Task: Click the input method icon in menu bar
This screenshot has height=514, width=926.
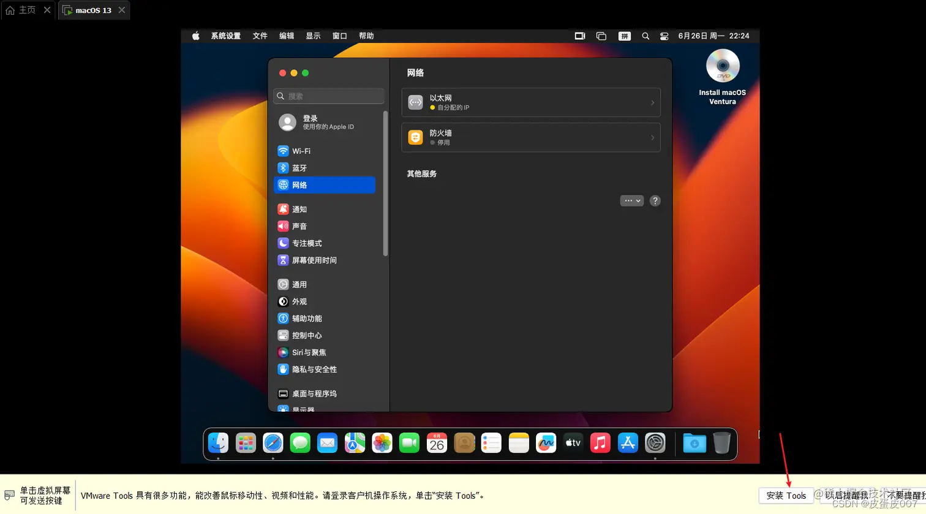Action: point(625,36)
